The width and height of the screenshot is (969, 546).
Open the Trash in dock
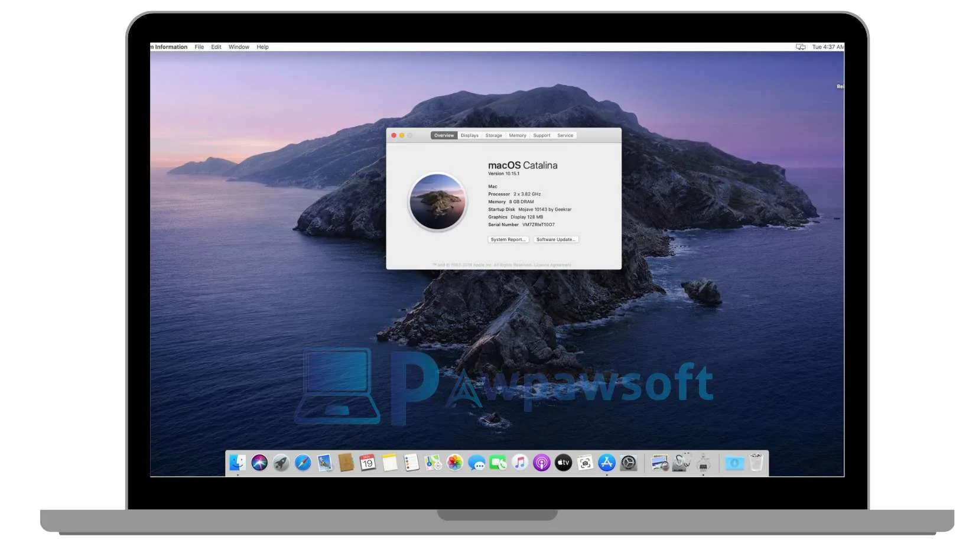[756, 463]
